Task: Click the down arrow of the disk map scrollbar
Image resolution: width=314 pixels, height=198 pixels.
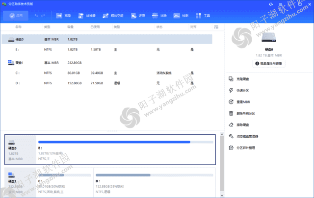Action: coord(222,196)
